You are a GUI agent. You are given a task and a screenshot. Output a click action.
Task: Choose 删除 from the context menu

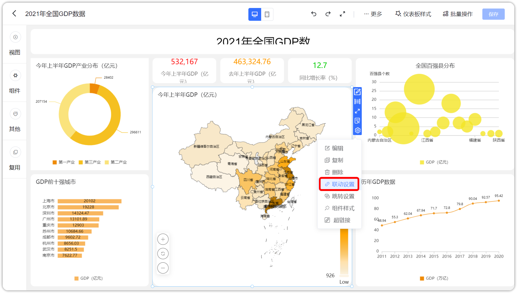[x=339, y=172]
